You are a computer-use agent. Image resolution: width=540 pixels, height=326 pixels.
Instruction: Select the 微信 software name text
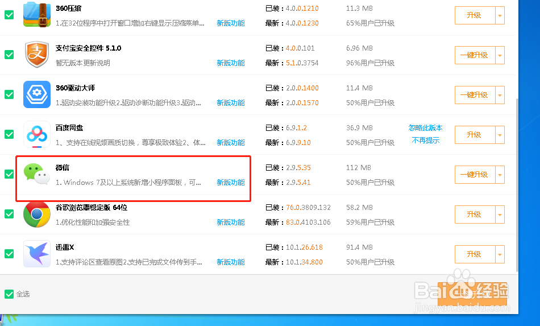[63, 168]
